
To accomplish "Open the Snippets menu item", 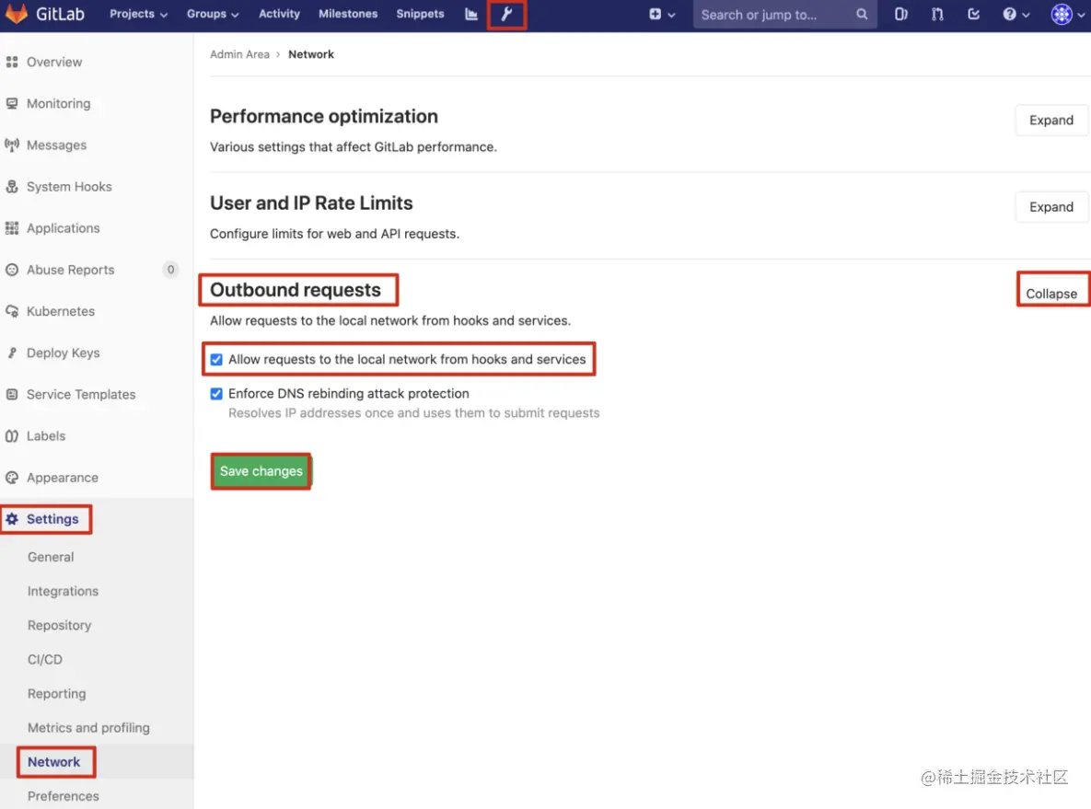I will pos(420,14).
